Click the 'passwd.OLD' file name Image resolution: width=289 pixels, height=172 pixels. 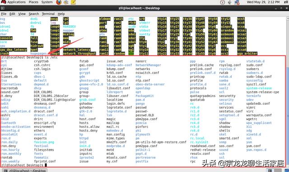[144, 115]
